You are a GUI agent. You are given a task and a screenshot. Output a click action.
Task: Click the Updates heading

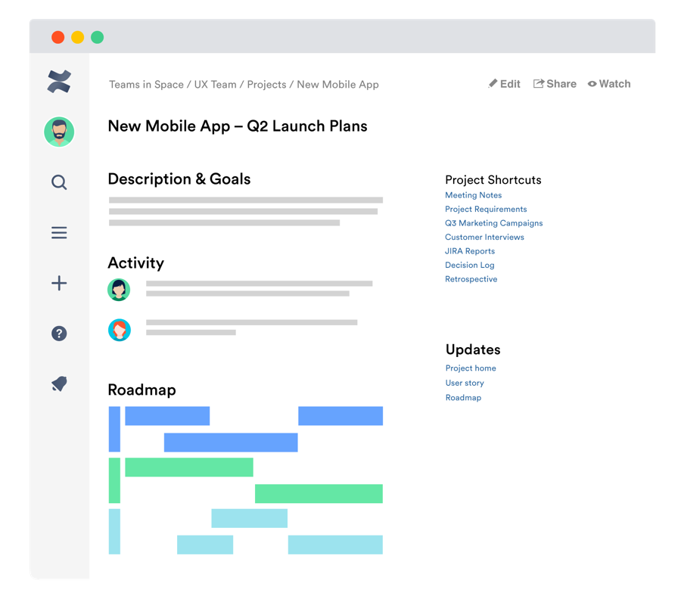point(473,349)
